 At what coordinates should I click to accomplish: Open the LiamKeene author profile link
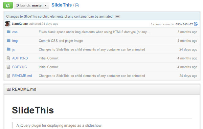[x=20, y=24]
